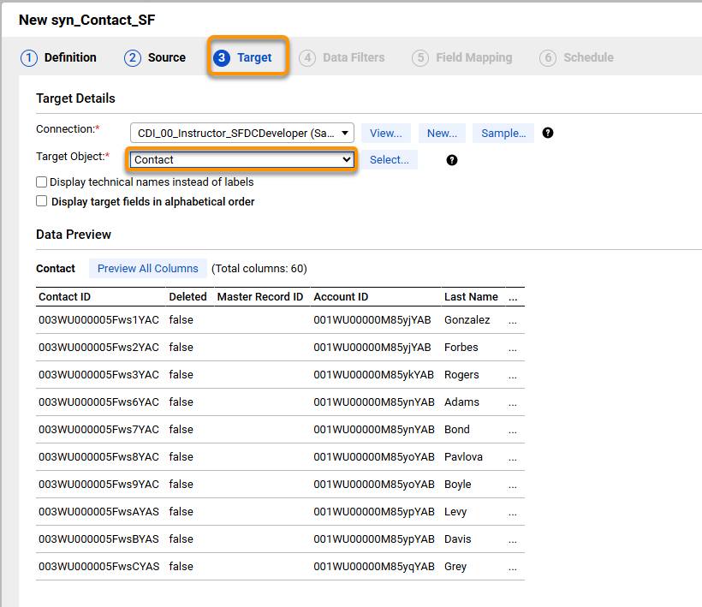
Task: Open step 5 Field Mapping
Action: click(x=462, y=57)
